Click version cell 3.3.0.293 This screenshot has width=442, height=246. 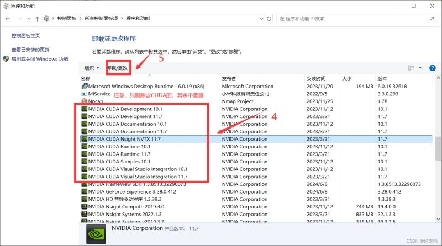click(x=388, y=94)
